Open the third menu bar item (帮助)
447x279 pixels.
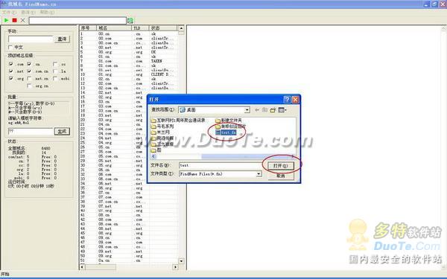click(x=47, y=12)
